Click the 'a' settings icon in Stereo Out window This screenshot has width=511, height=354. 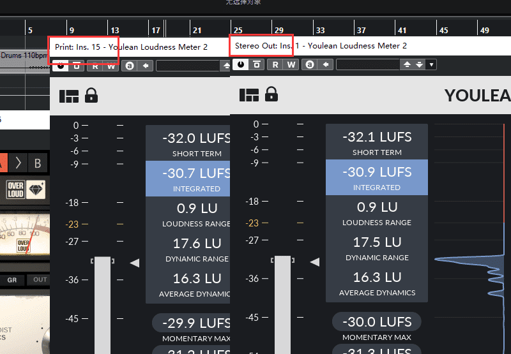[x=310, y=64]
